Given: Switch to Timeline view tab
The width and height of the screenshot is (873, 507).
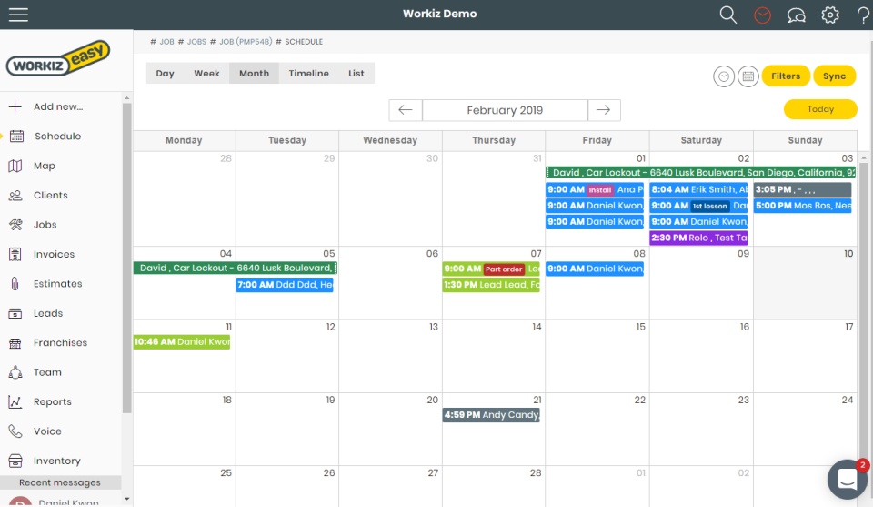Looking at the screenshot, I should (x=308, y=73).
